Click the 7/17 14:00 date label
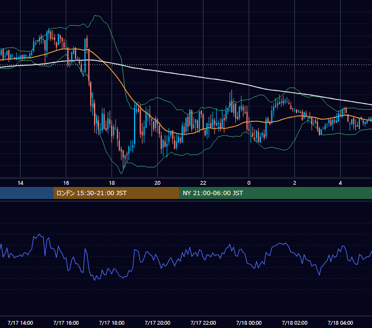 [20, 323]
